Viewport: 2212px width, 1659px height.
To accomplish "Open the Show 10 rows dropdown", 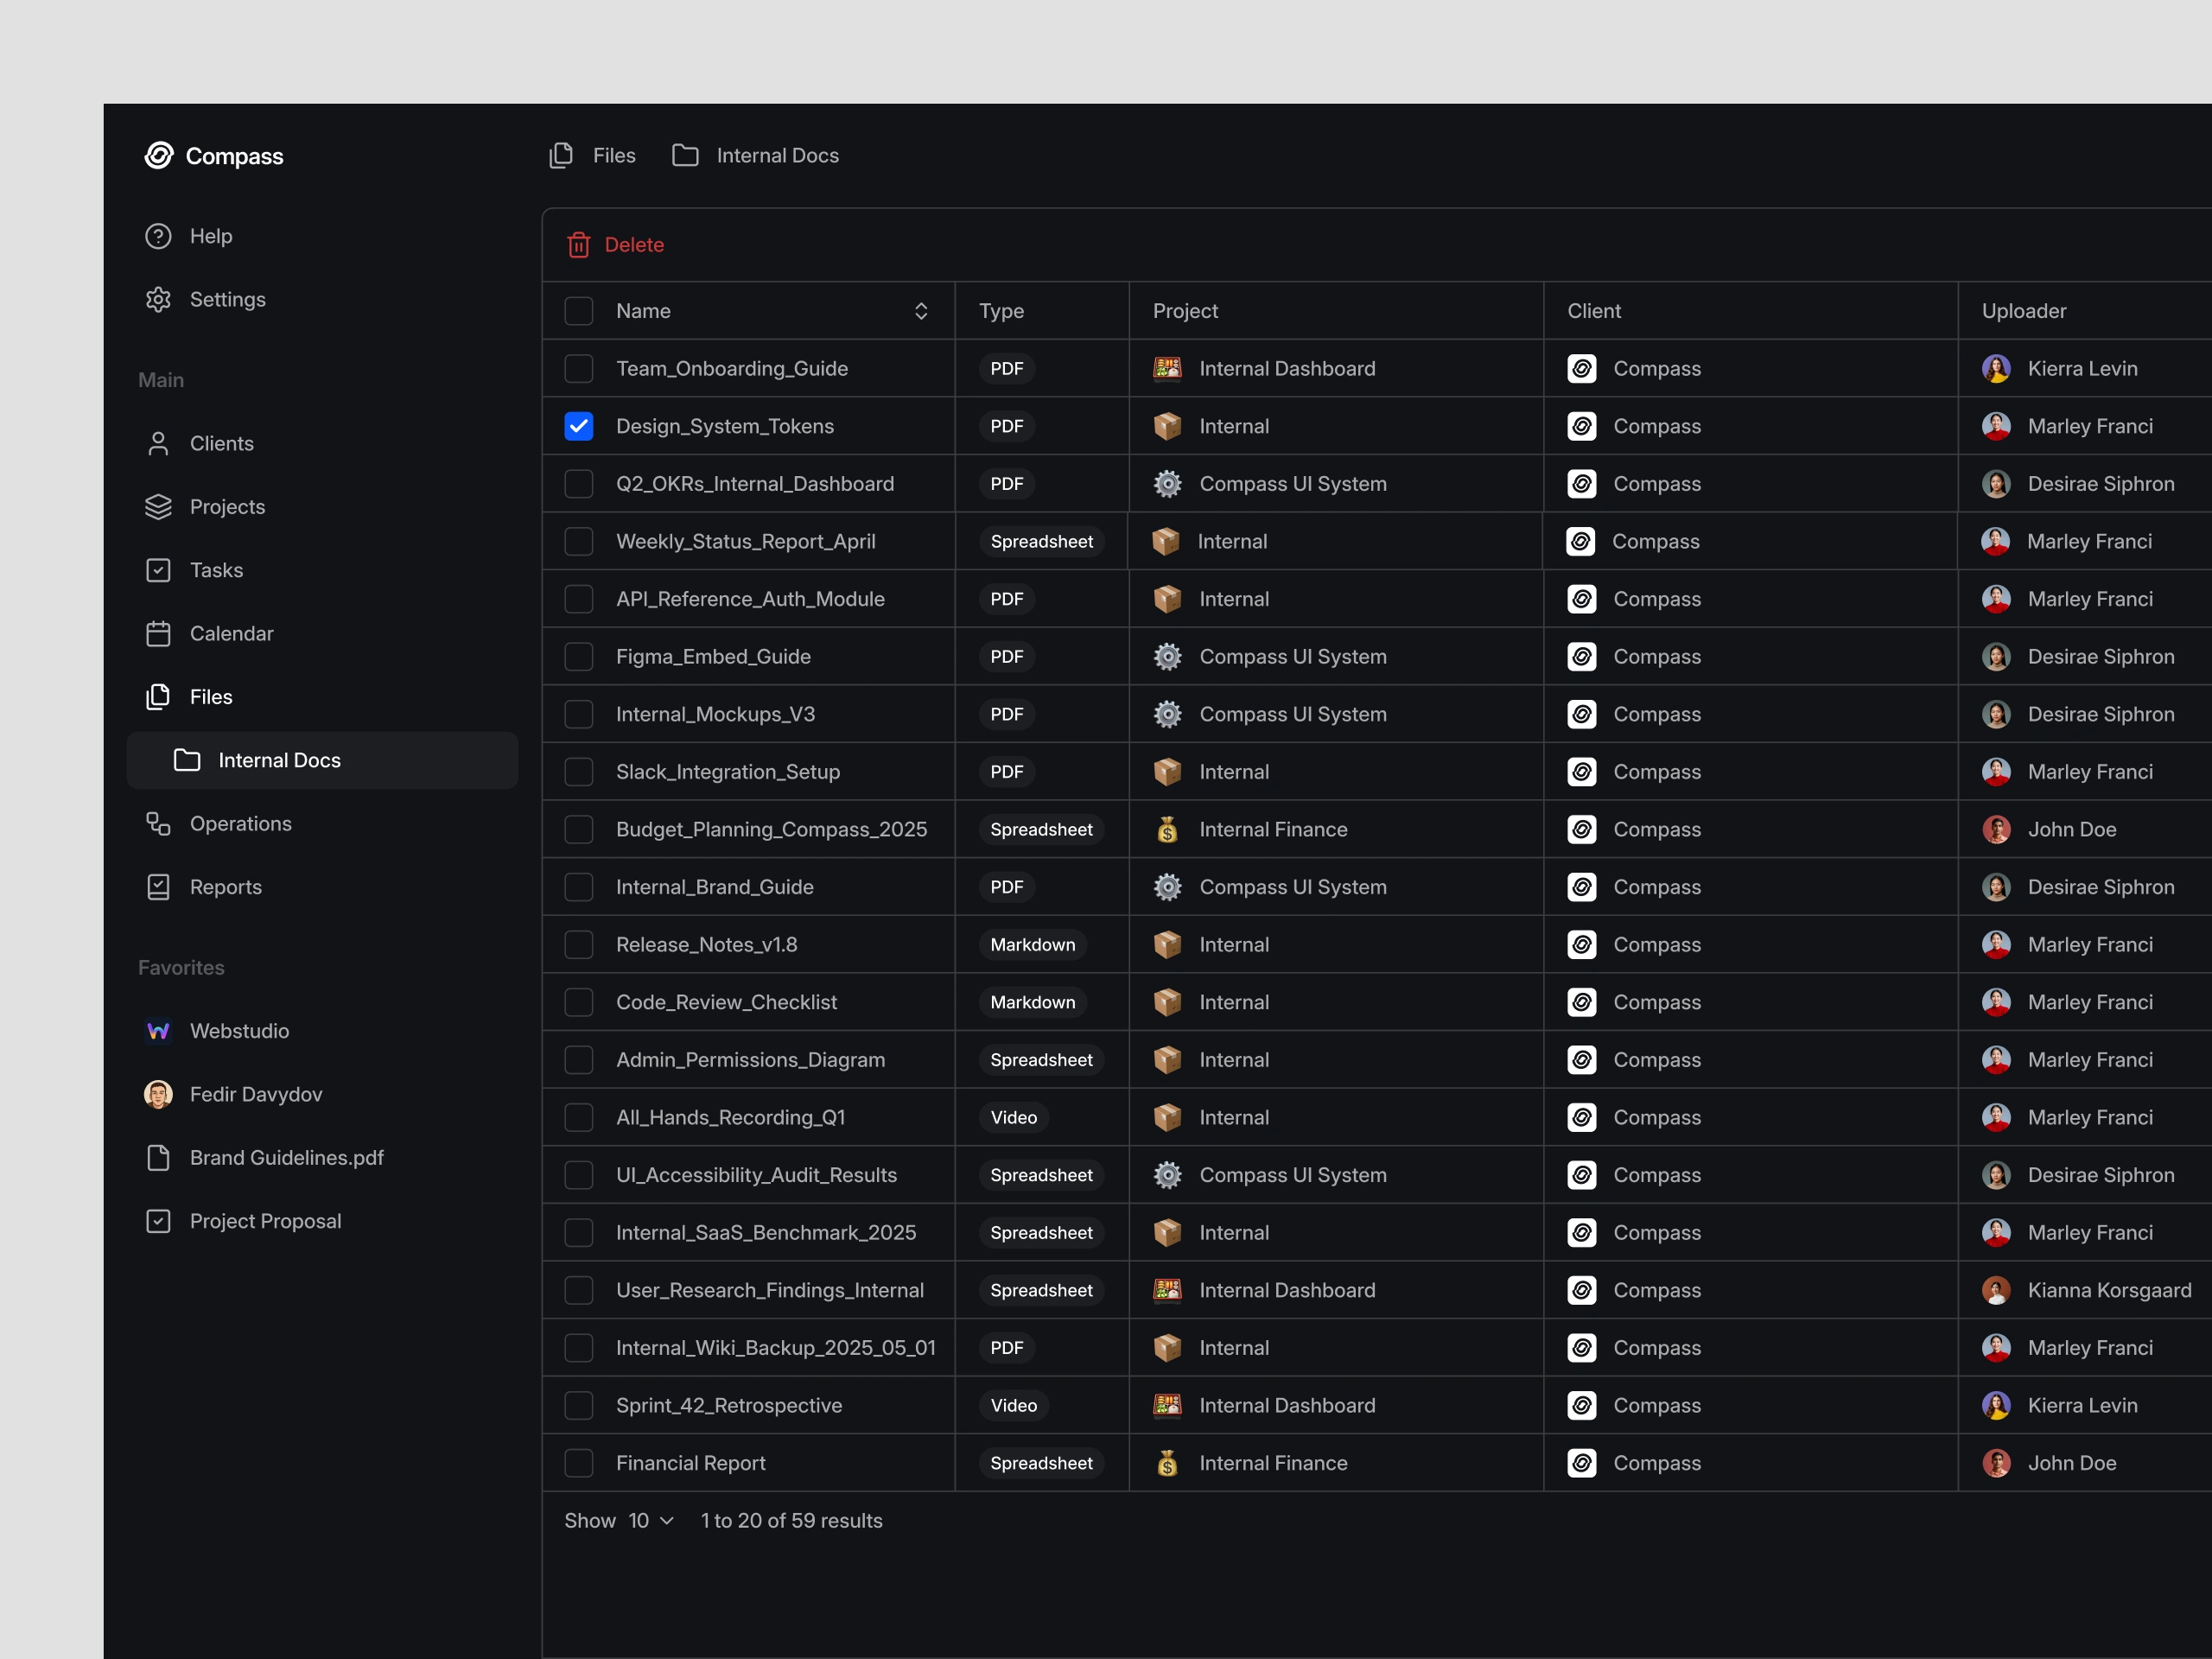I will (x=650, y=1520).
